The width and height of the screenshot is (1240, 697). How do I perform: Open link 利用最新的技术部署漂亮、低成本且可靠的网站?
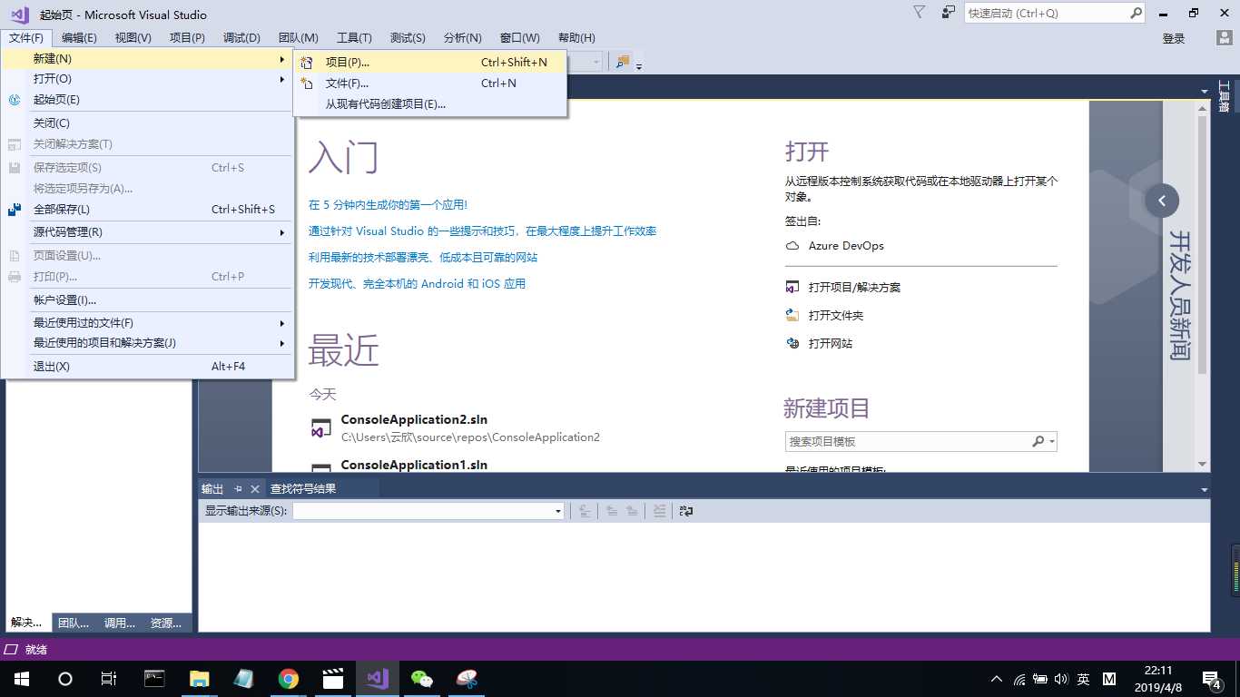pyautogui.click(x=423, y=258)
